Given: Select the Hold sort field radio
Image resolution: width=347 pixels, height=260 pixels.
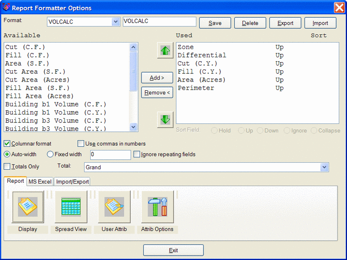Looking at the screenshot, I should click(214, 131).
